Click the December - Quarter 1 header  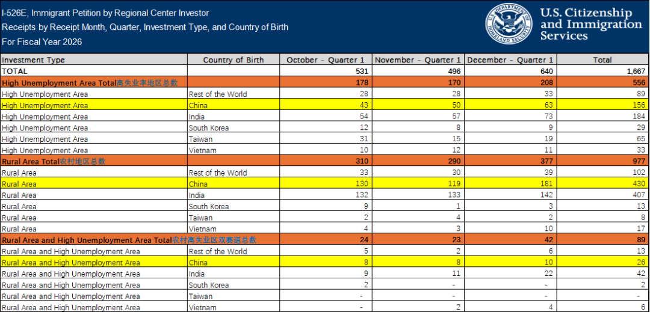coord(510,60)
